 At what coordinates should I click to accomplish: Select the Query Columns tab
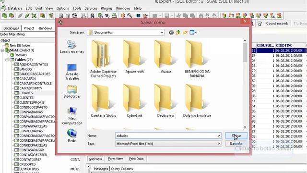pos(122,169)
